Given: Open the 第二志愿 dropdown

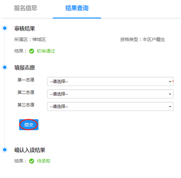Looking at the screenshot, I should tap(109, 94).
